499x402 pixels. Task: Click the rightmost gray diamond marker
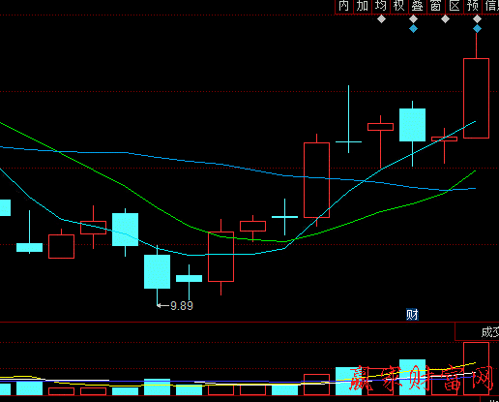[x=477, y=19]
